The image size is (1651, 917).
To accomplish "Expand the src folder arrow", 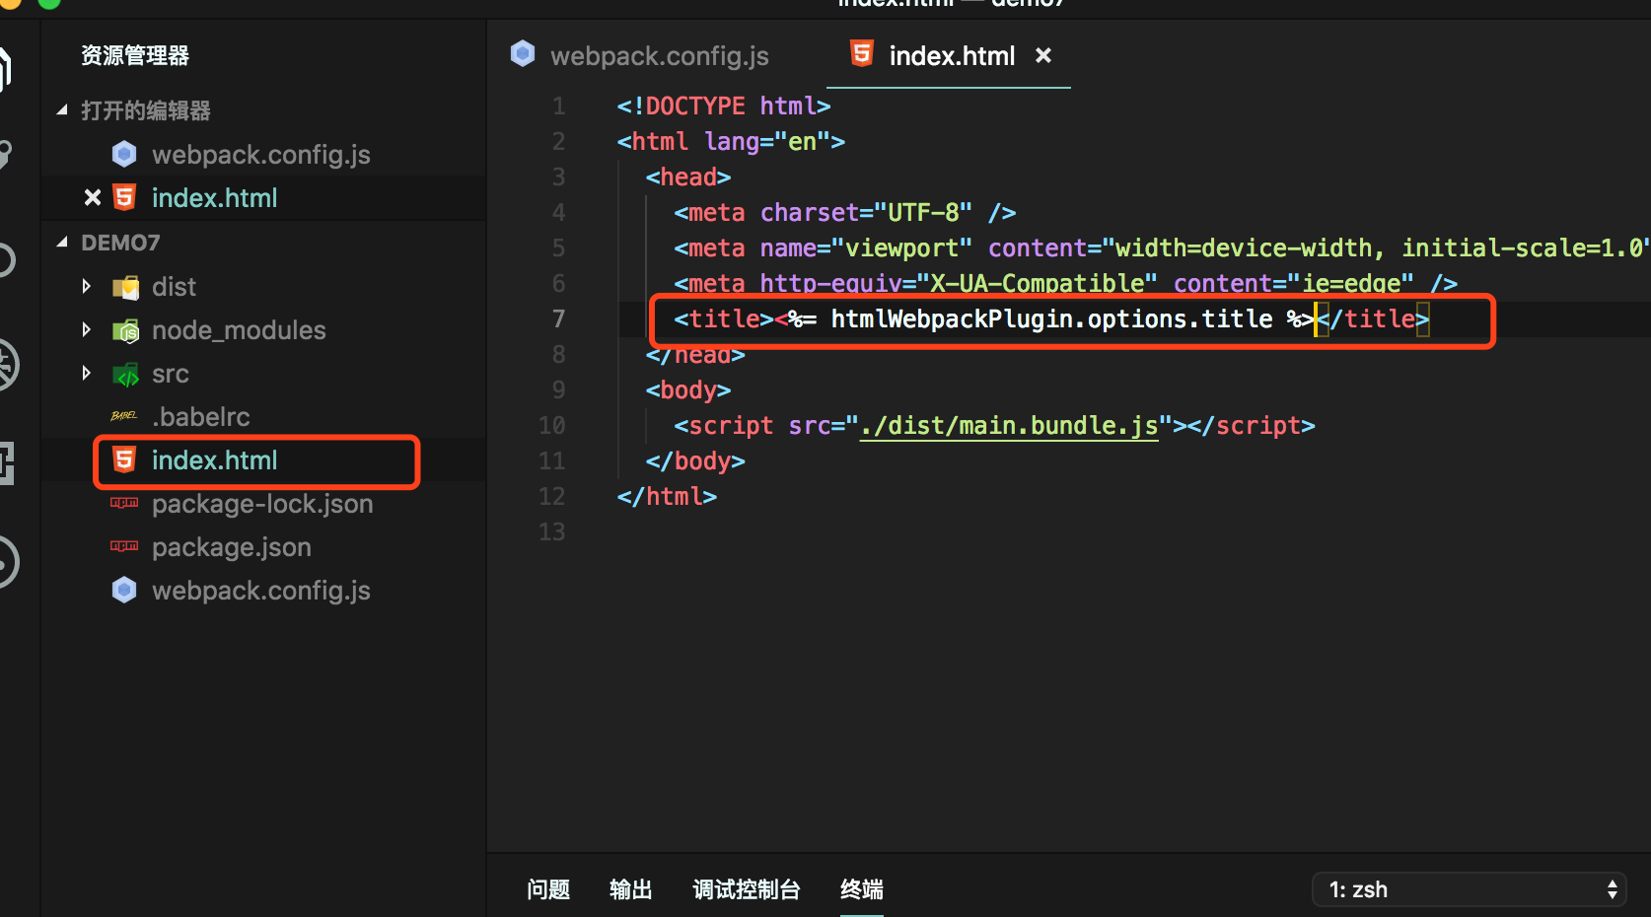I will 87,374.
